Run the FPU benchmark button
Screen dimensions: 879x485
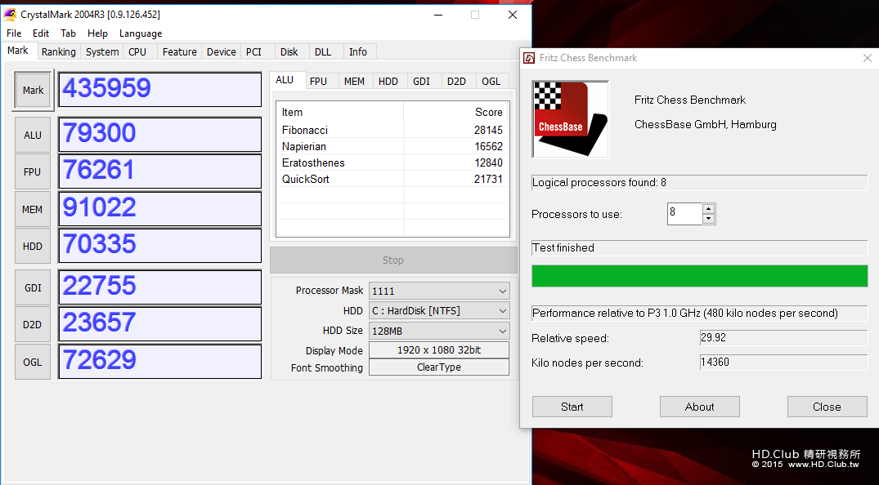click(x=33, y=172)
